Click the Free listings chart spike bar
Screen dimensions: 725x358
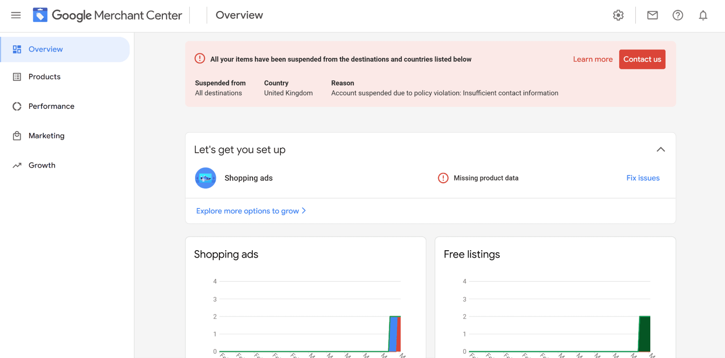pos(644,333)
